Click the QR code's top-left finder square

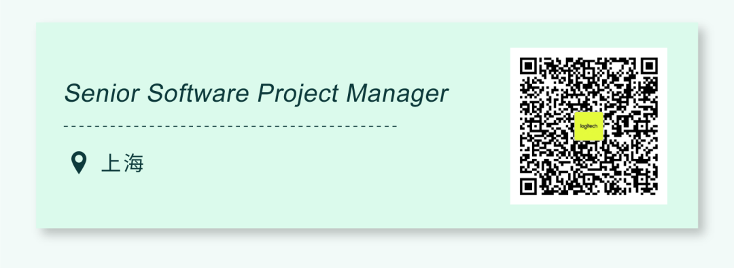pos(529,66)
